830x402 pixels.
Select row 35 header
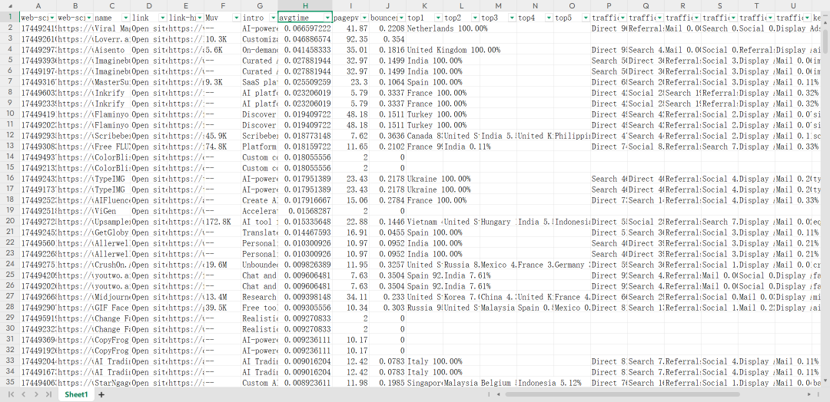[9, 383]
